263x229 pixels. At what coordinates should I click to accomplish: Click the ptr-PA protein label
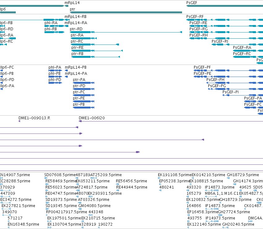pyautogui.click(x=79, y=80)
